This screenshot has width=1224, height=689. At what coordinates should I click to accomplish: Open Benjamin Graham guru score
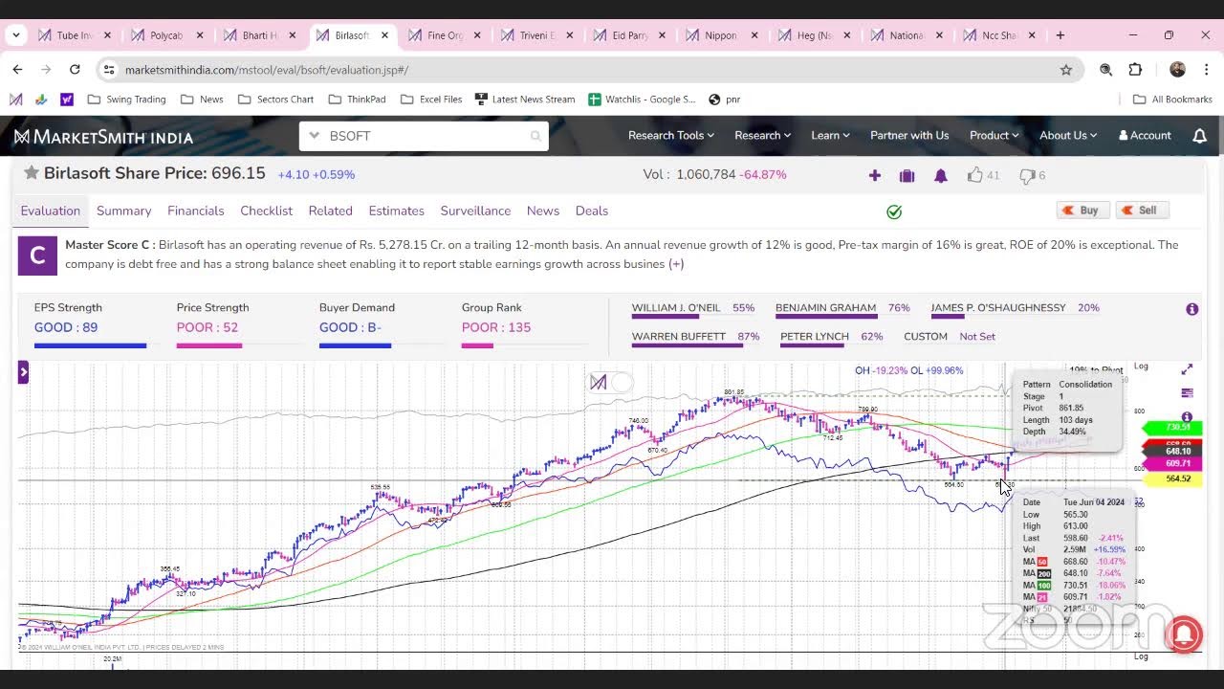click(x=842, y=308)
